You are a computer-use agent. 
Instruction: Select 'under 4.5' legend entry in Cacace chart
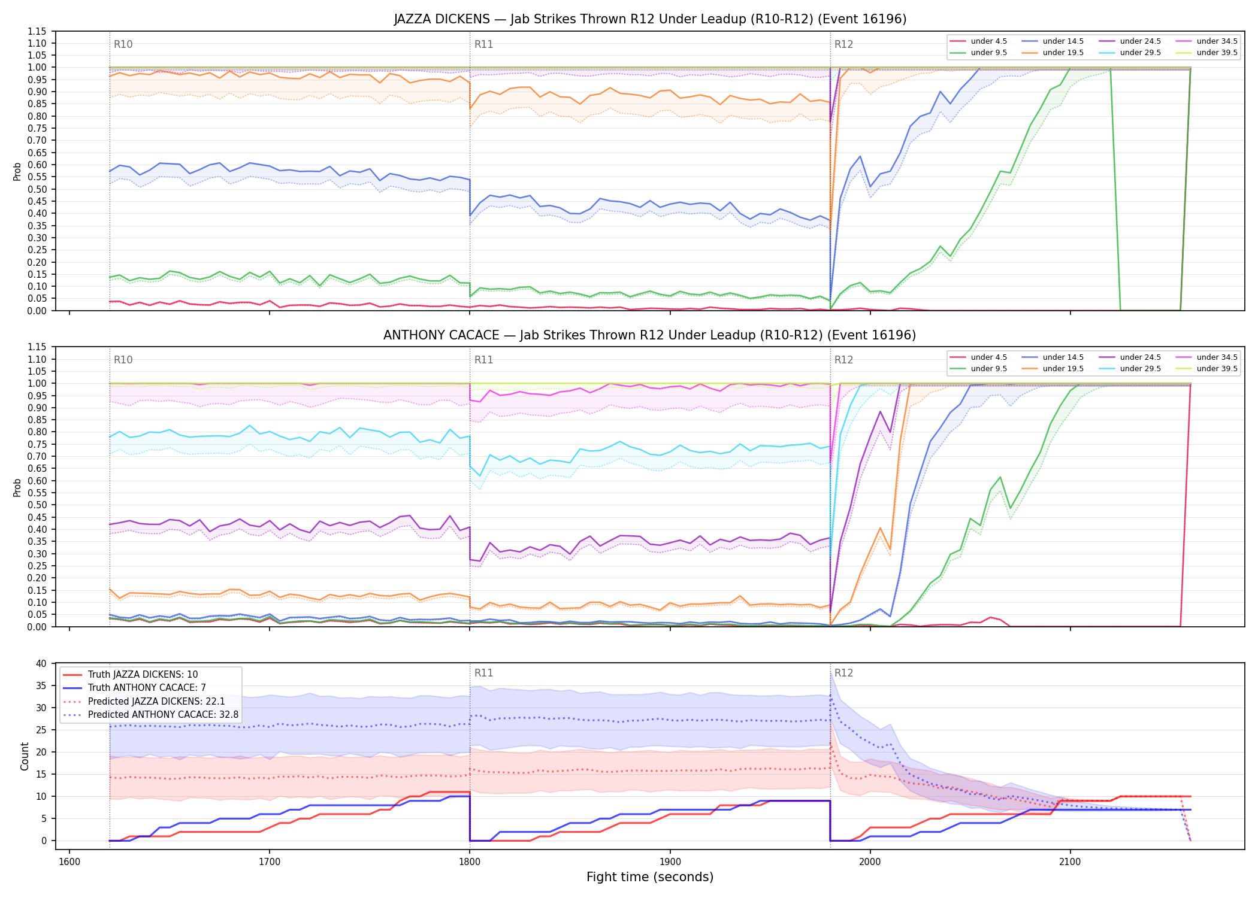click(979, 357)
